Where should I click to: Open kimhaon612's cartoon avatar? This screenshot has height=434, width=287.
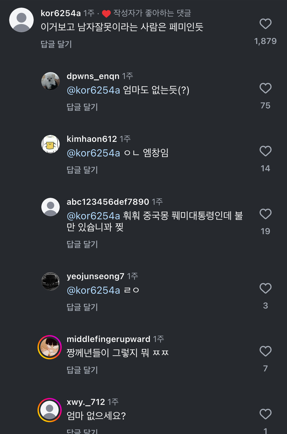point(51,144)
